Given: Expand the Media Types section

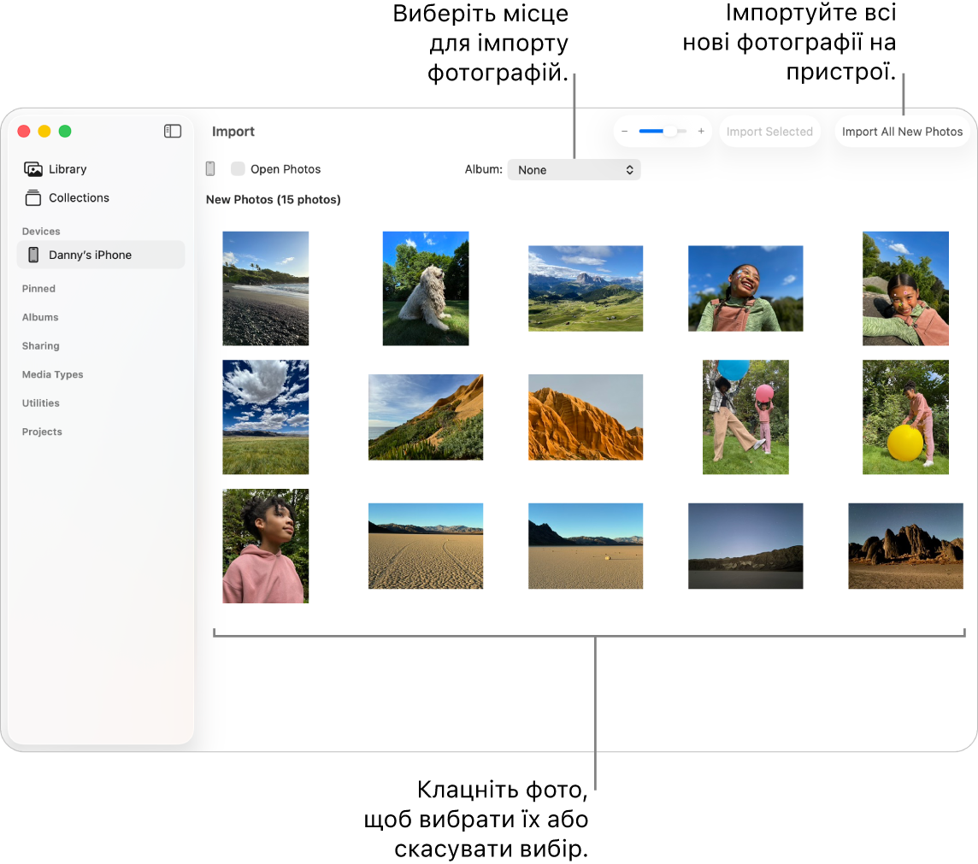Looking at the screenshot, I should pyautogui.click(x=53, y=374).
